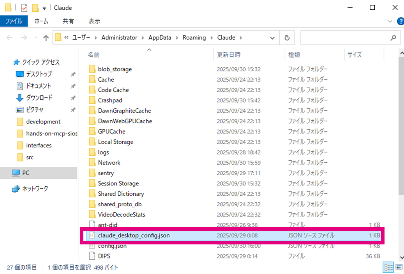Click ユーザー in the address breadcrumb
The height and width of the screenshot is (274, 404).
[x=81, y=38]
